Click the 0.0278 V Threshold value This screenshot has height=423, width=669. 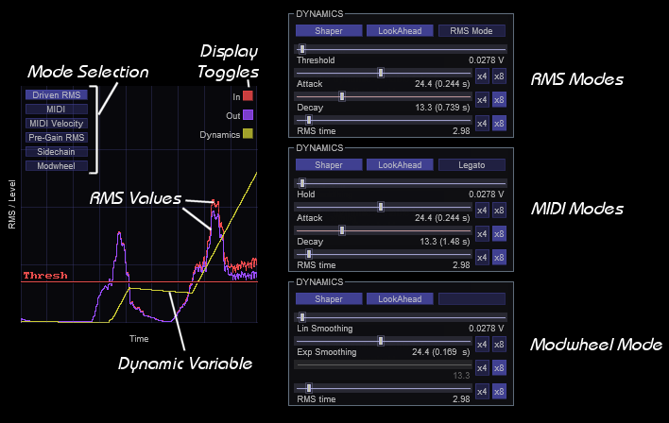pos(487,60)
